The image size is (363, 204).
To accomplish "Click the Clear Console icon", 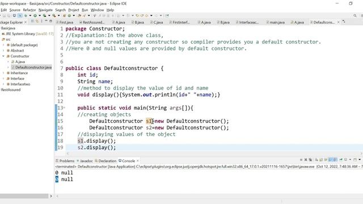I will point(316,160).
